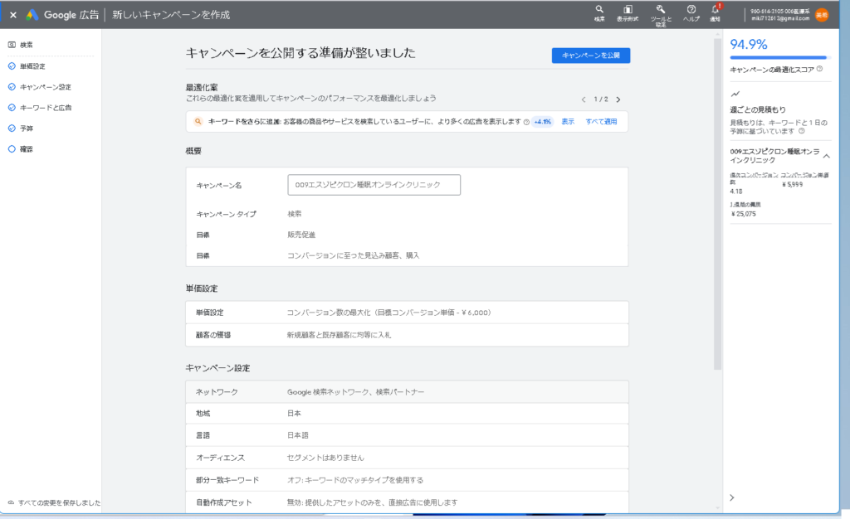Click the account ID and email text

pos(780,15)
